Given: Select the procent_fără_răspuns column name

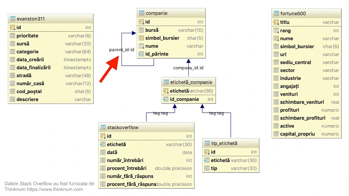Looking at the screenshot, I should point(132,184).
